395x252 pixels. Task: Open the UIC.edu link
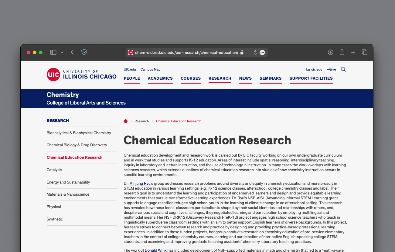coord(130,69)
